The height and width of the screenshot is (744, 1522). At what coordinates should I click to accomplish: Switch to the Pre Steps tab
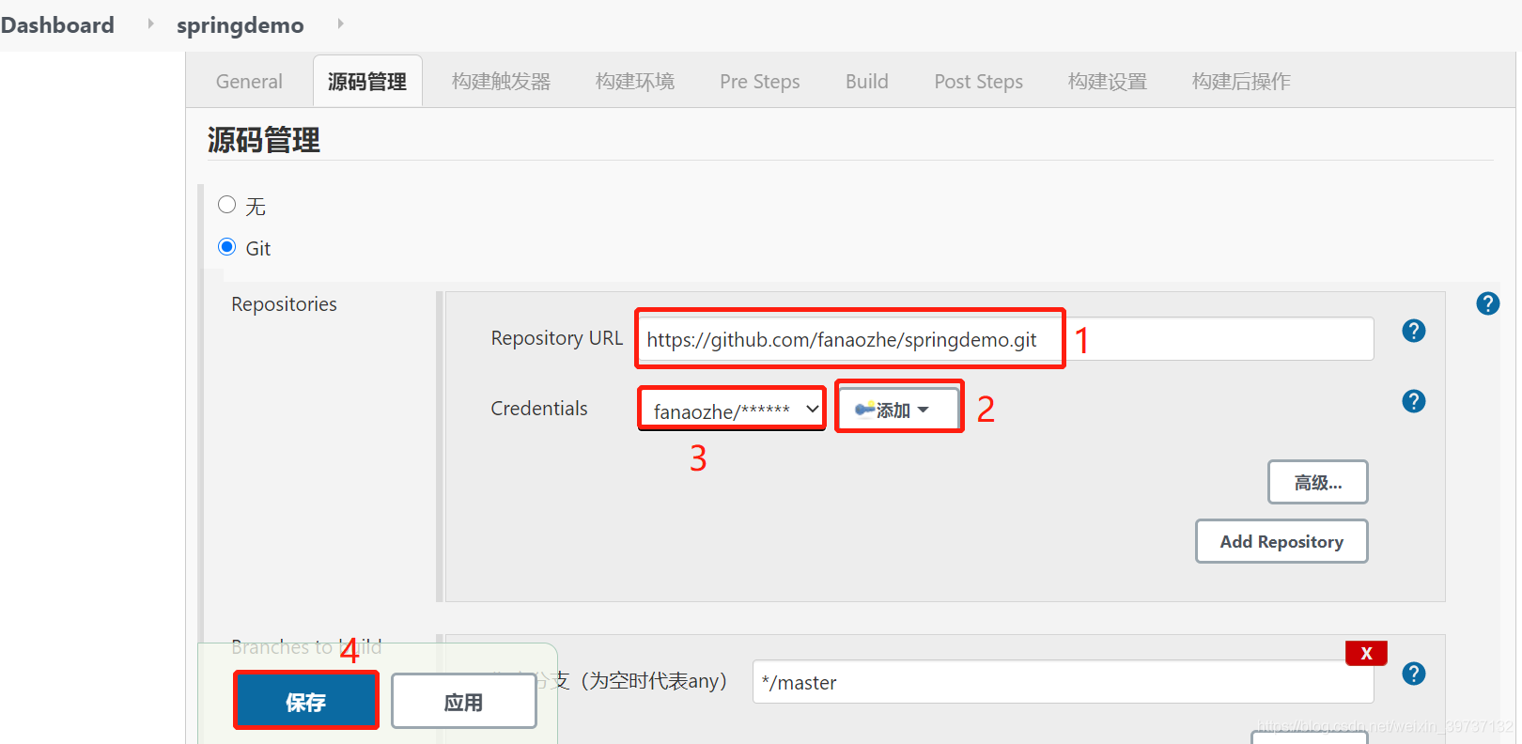click(760, 82)
